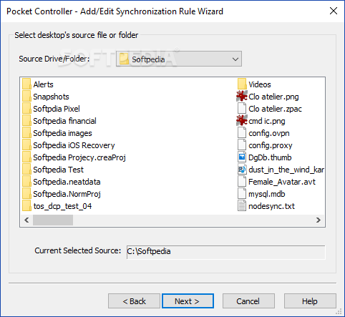The image size is (345, 317).
Task: Close the Pocket Controller wizard window
Action: pos(334,11)
